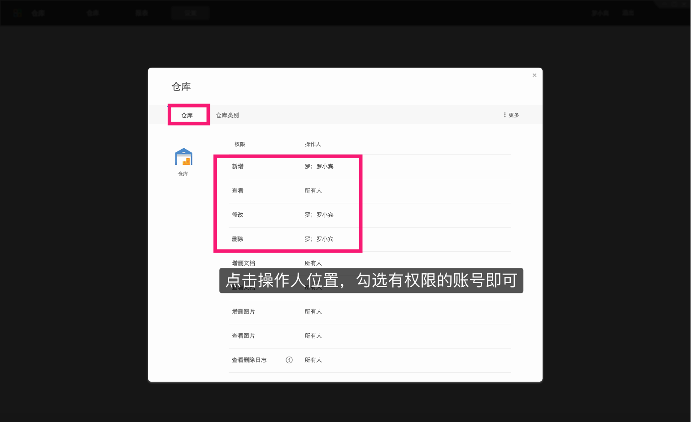Click 所有人 next to the 查看 permission

point(313,190)
